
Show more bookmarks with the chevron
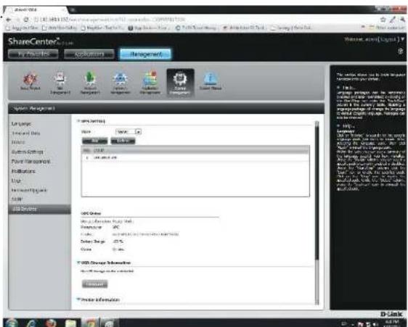(363, 28)
